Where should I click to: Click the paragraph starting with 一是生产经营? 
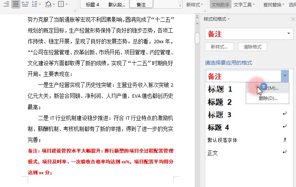pyautogui.click(x=101, y=96)
